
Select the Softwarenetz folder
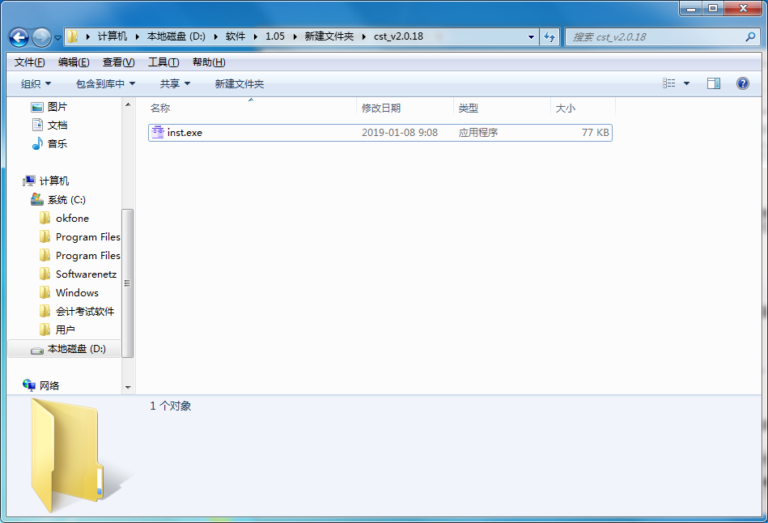(x=86, y=274)
